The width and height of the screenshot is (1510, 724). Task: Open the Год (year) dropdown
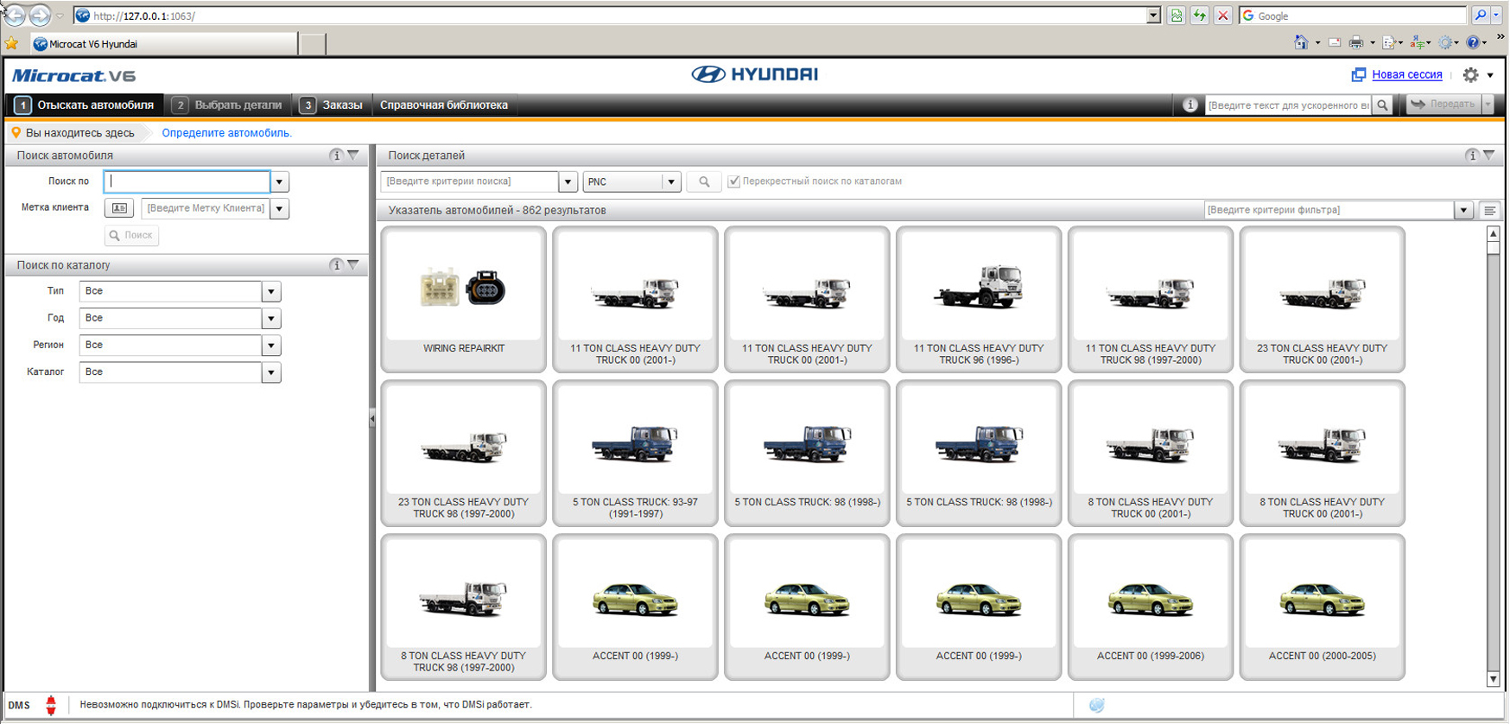click(x=271, y=318)
